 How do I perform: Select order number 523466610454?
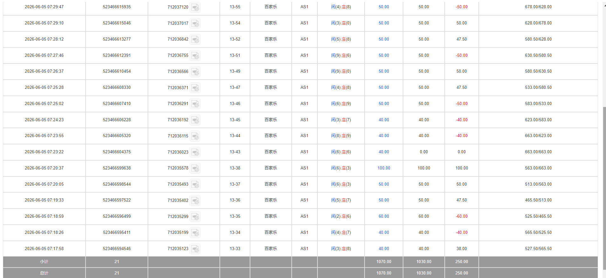point(117,71)
